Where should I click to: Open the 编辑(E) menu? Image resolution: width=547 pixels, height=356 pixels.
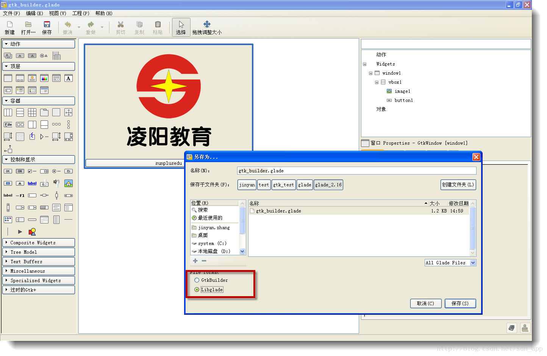[x=34, y=13]
